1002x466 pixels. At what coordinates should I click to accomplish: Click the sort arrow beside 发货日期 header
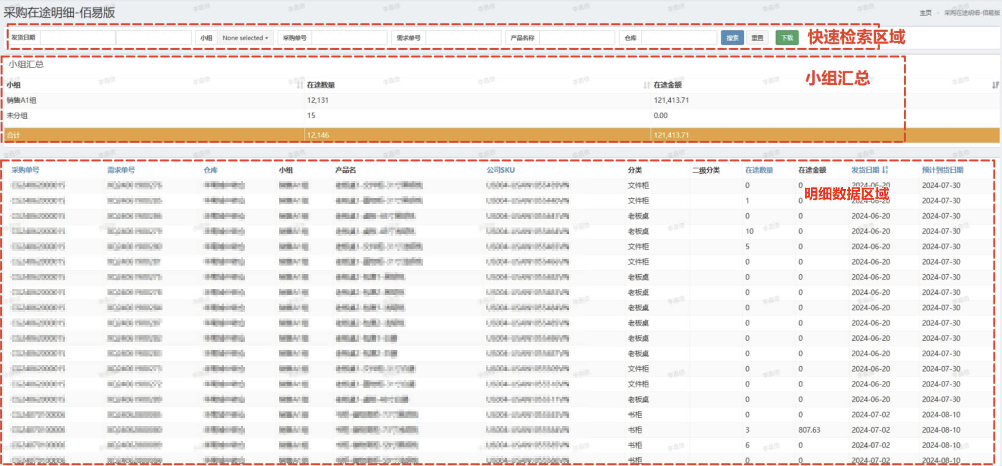tap(885, 170)
